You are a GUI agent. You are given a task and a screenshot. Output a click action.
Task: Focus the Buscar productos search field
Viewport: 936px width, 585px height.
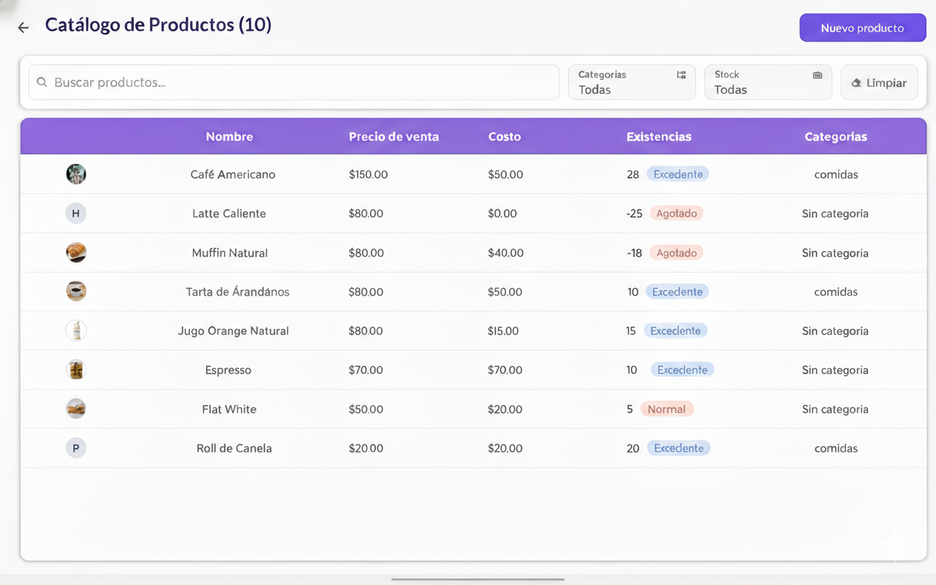pyautogui.click(x=300, y=83)
